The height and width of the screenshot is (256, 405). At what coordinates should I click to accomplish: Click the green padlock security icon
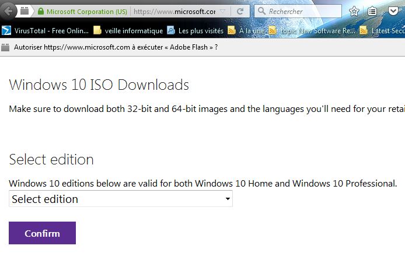[x=41, y=11]
